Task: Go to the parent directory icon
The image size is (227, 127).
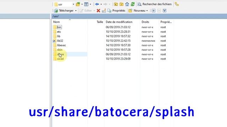Action: 116,4
